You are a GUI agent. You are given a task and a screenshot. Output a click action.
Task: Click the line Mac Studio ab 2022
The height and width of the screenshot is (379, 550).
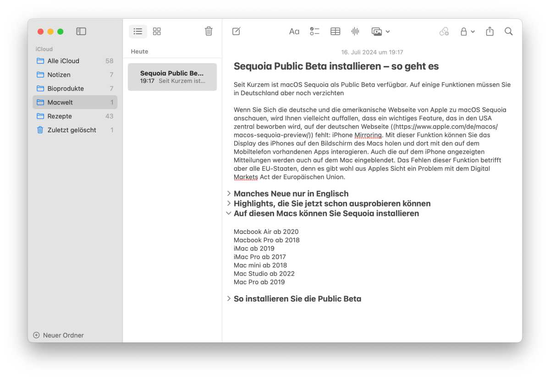(x=264, y=274)
